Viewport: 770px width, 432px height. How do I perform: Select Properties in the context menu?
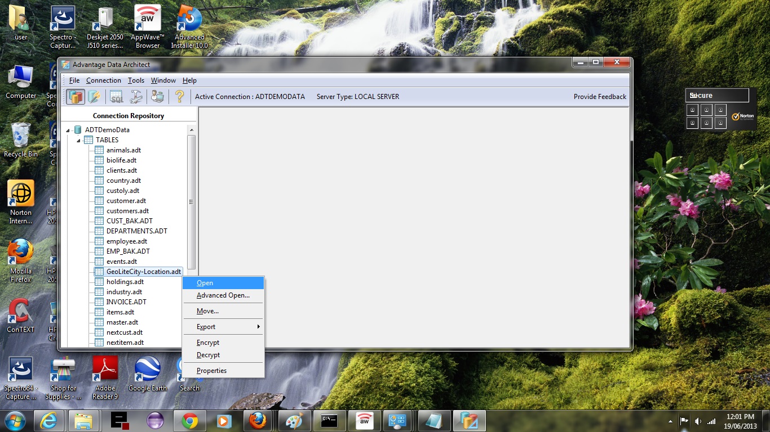tap(211, 371)
